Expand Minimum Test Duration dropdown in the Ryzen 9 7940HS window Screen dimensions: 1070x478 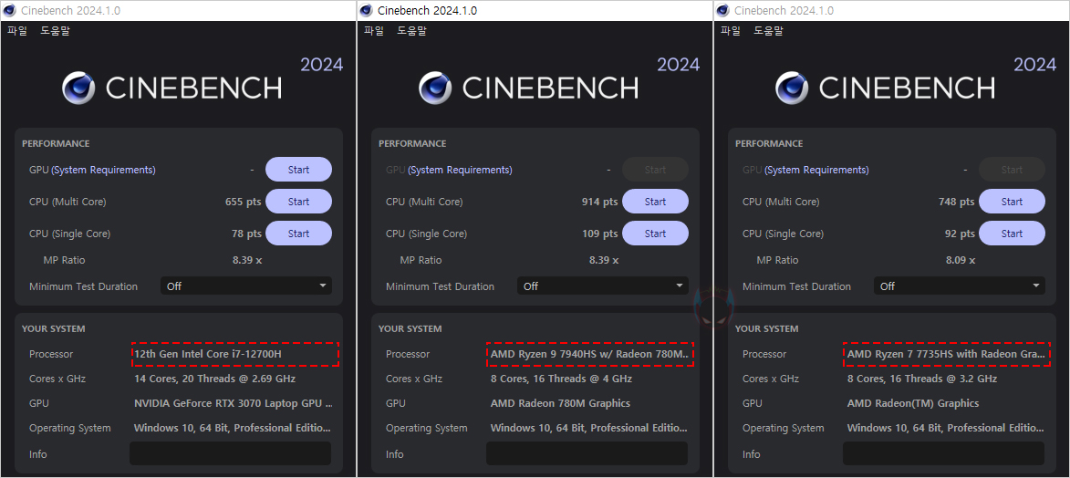point(603,286)
